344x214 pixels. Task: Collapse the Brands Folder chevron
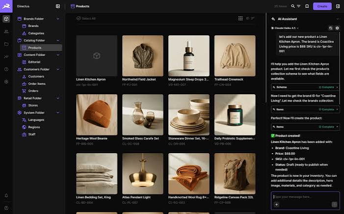pyautogui.click(x=58, y=19)
